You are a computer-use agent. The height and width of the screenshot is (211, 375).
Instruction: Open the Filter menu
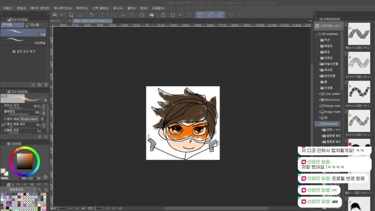131,8
